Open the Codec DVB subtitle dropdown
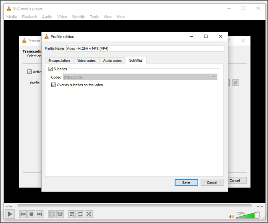Image resolution: width=268 pixels, height=223 pixels. [140, 77]
